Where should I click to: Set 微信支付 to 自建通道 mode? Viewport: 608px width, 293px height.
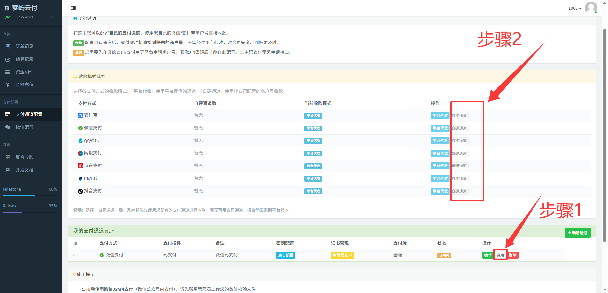click(x=459, y=128)
